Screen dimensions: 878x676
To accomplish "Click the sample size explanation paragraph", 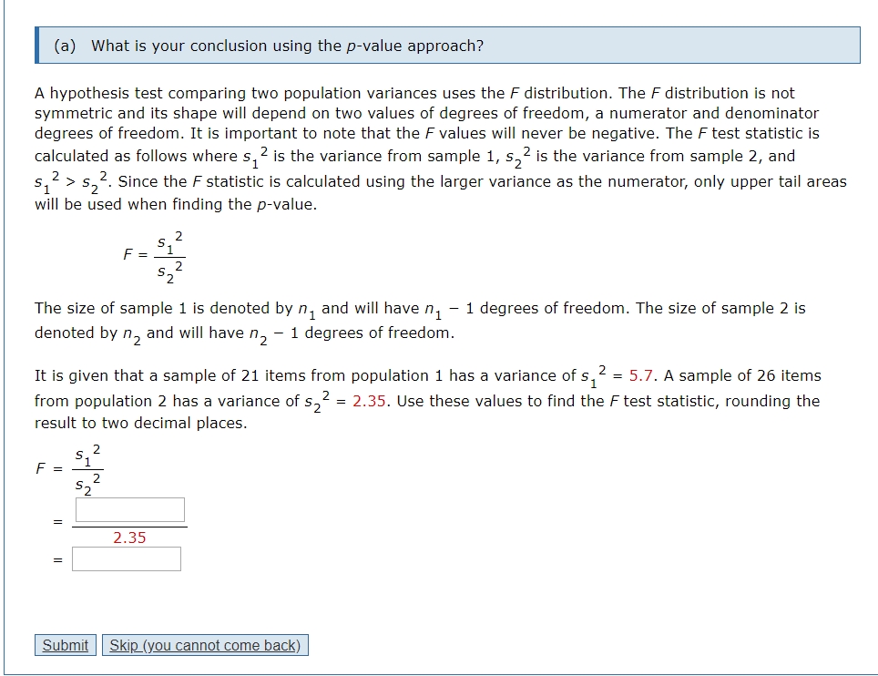I will point(437,319).
